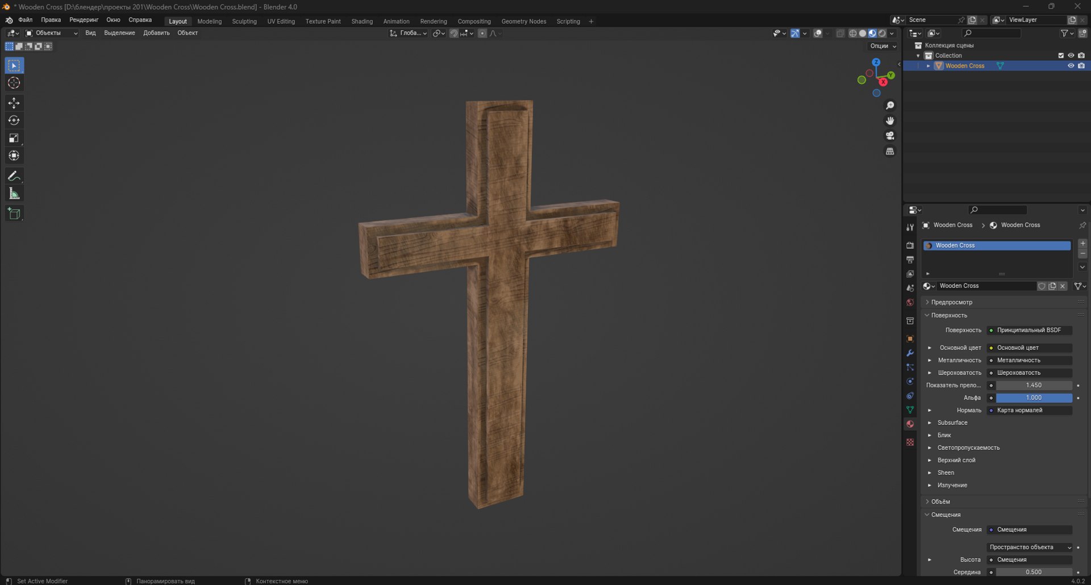Screen dimensions: 1091x585
Task: Toggle Collection eye visibility
Action: 1071,56
